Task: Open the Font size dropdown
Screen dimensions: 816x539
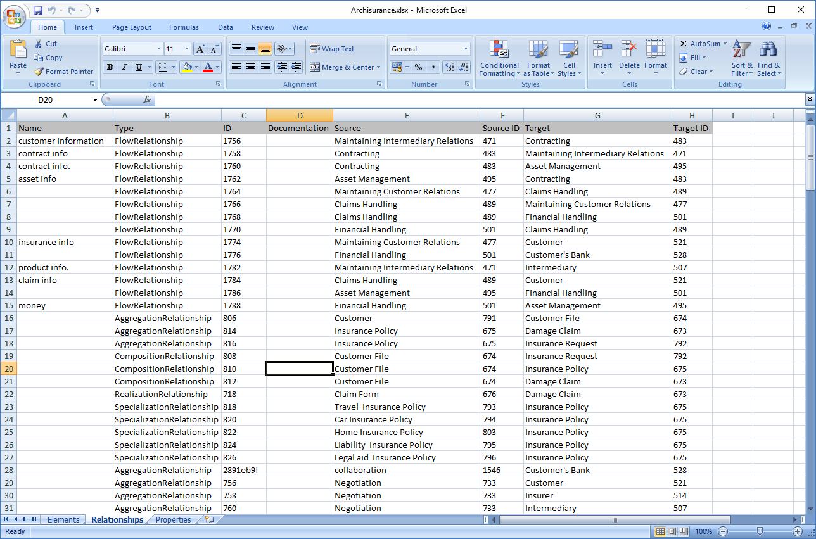Action: coord(186,49)
